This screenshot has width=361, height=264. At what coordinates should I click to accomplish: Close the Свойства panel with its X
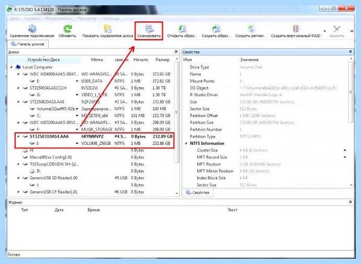click(350, 52)
